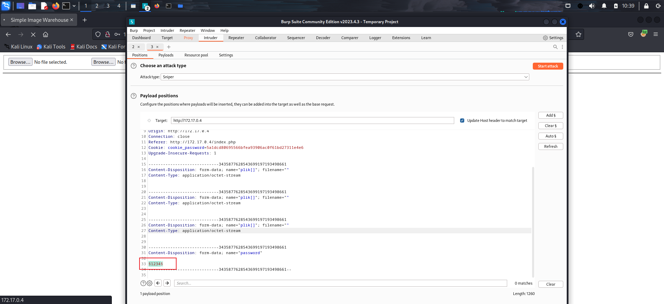This screenshot has width=664, height=304.
Task: Switch to Sequencer tab
Action: pos(296,38)
